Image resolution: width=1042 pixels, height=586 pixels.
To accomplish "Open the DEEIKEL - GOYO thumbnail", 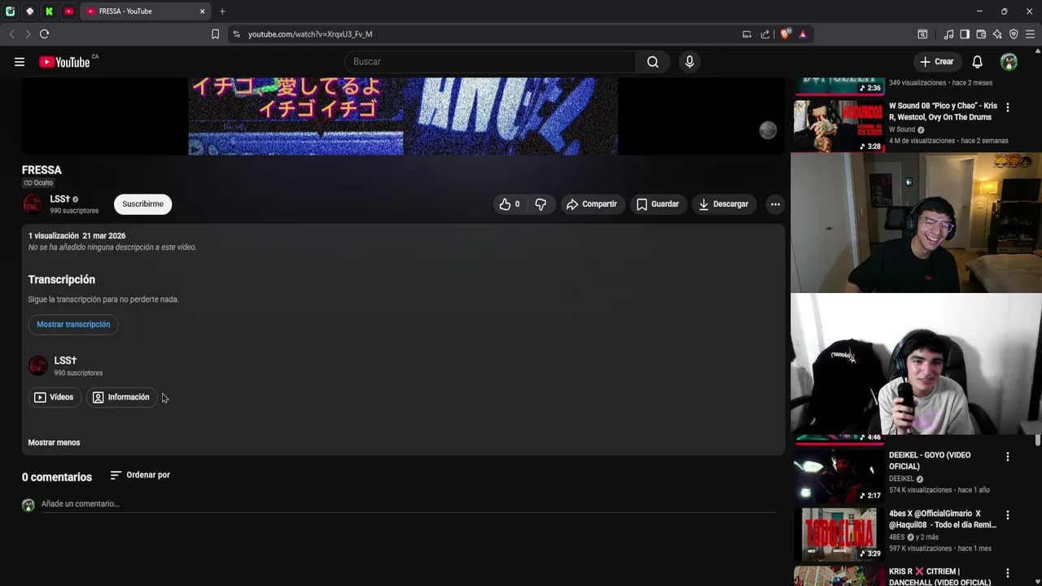I will pyautogui.click(x=838, y=475).
